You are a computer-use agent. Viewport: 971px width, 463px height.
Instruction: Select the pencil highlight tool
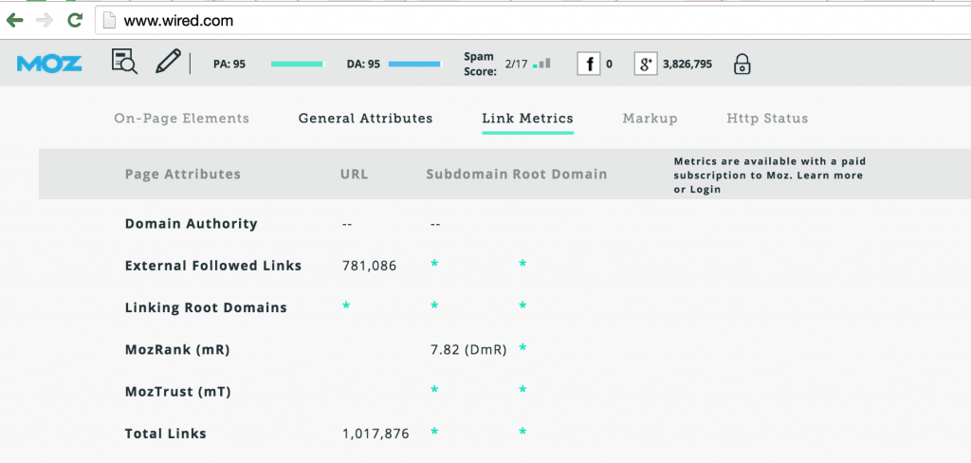click(x=168, y=63)
